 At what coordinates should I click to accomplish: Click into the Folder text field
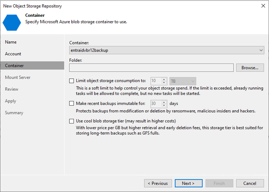pyautogui.click(x=151, y=68)
